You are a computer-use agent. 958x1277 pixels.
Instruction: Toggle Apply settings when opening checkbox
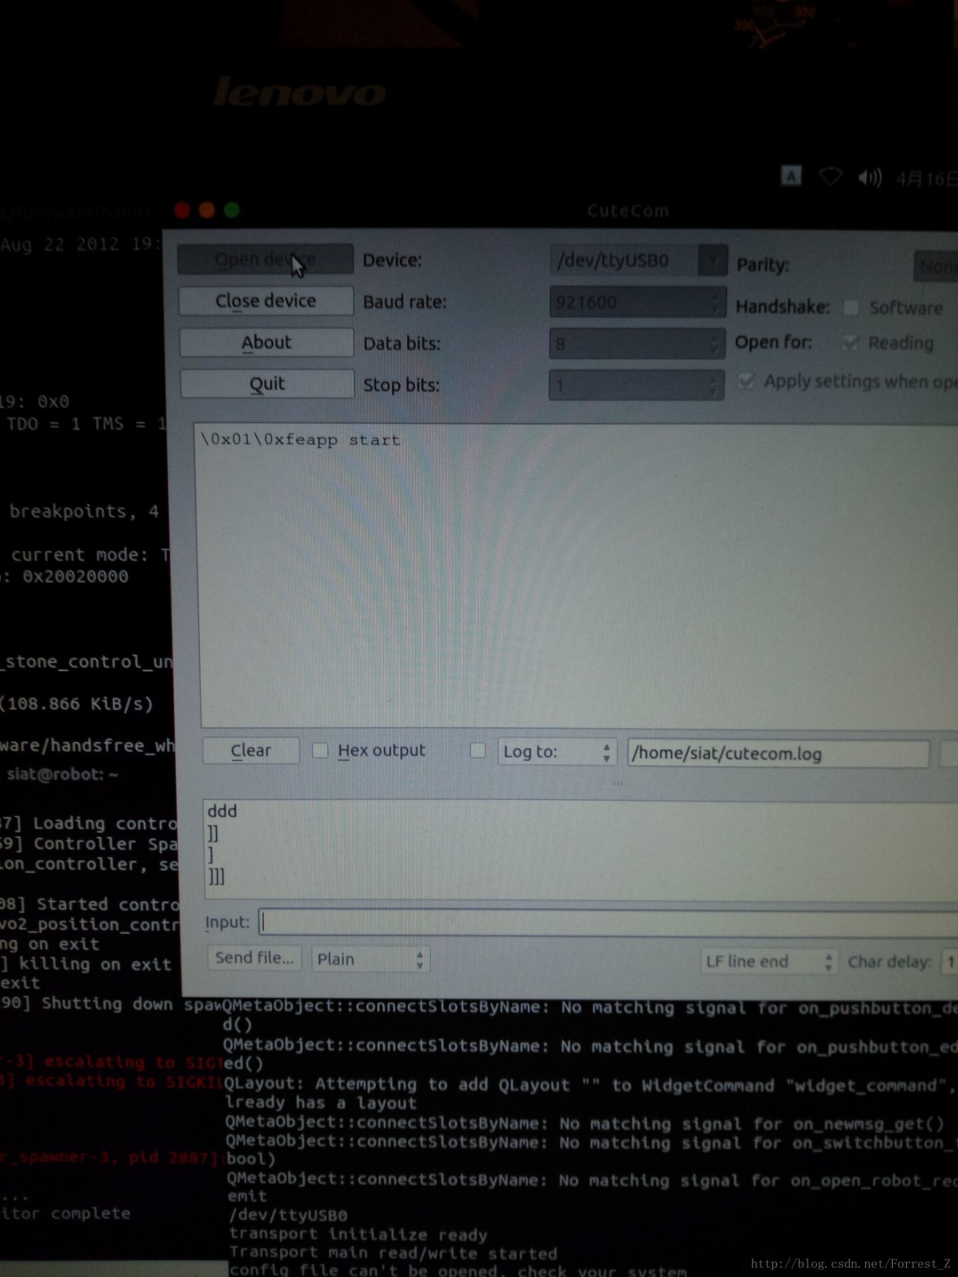pyautogui.click(x=746, y=381)
